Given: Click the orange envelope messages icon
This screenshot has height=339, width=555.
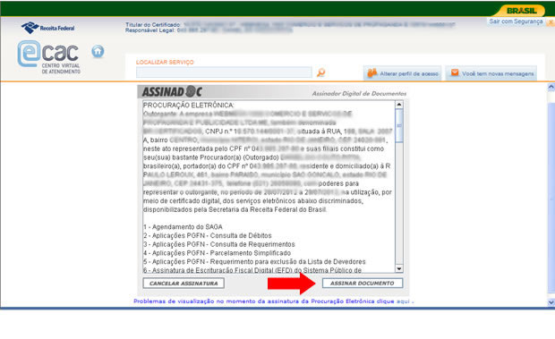Looking at the screenshot, I should pyautogui.click(x=455, y=72).
